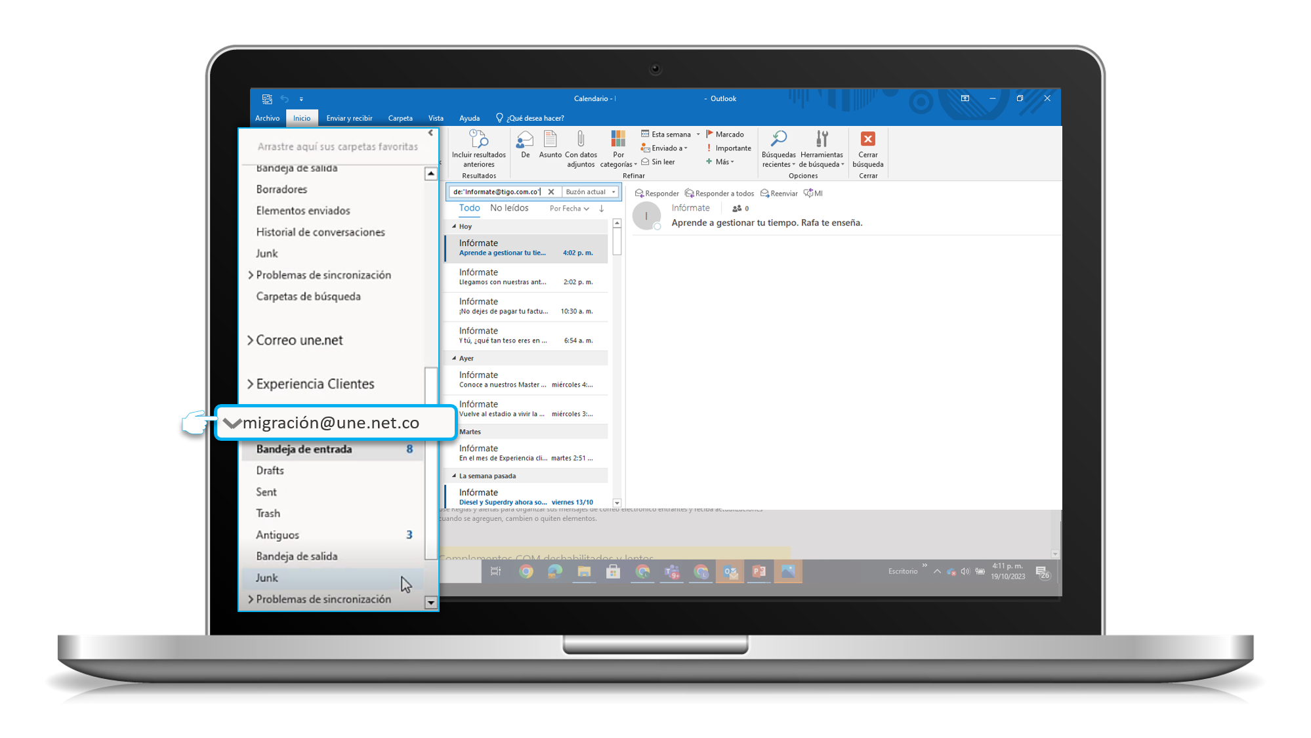This screenshot has width=1311, height=738.
Task: Open Buzón actual scope dropdown
Action: pyautogui.click(x=591, y=192)
